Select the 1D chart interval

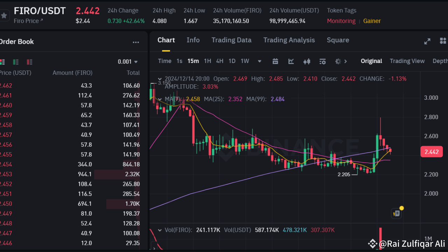[232, 61]
